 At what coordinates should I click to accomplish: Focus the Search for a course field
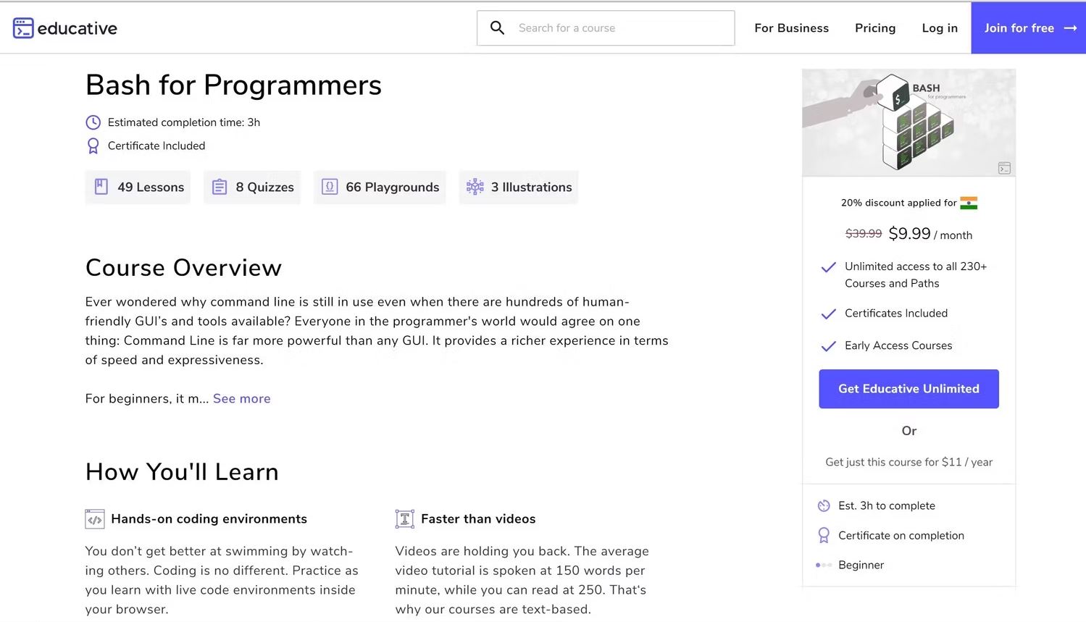606,28
